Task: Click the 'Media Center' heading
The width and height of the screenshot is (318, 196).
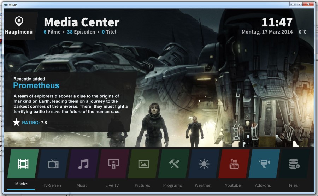Action: 82,22
